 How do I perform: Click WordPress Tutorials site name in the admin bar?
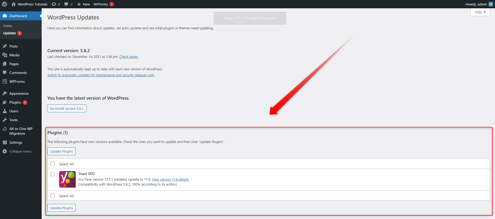click(x=33, y=4)
